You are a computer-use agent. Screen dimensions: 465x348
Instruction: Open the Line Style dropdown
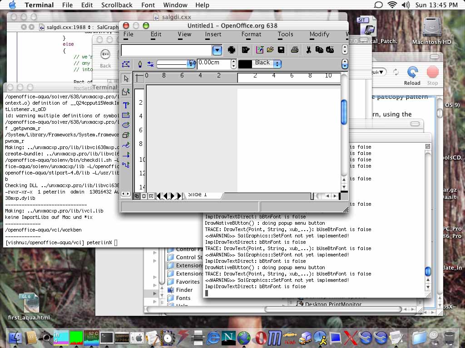click(x=191, y=63)
